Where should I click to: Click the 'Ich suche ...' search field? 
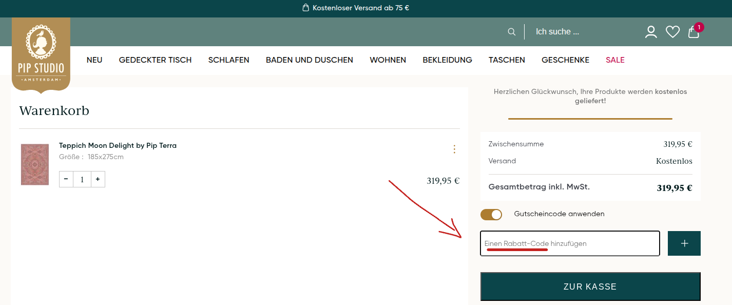pyautogui.click(x=557, y=31)
